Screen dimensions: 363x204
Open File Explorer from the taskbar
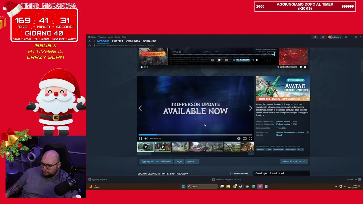[x=228, y=186]
